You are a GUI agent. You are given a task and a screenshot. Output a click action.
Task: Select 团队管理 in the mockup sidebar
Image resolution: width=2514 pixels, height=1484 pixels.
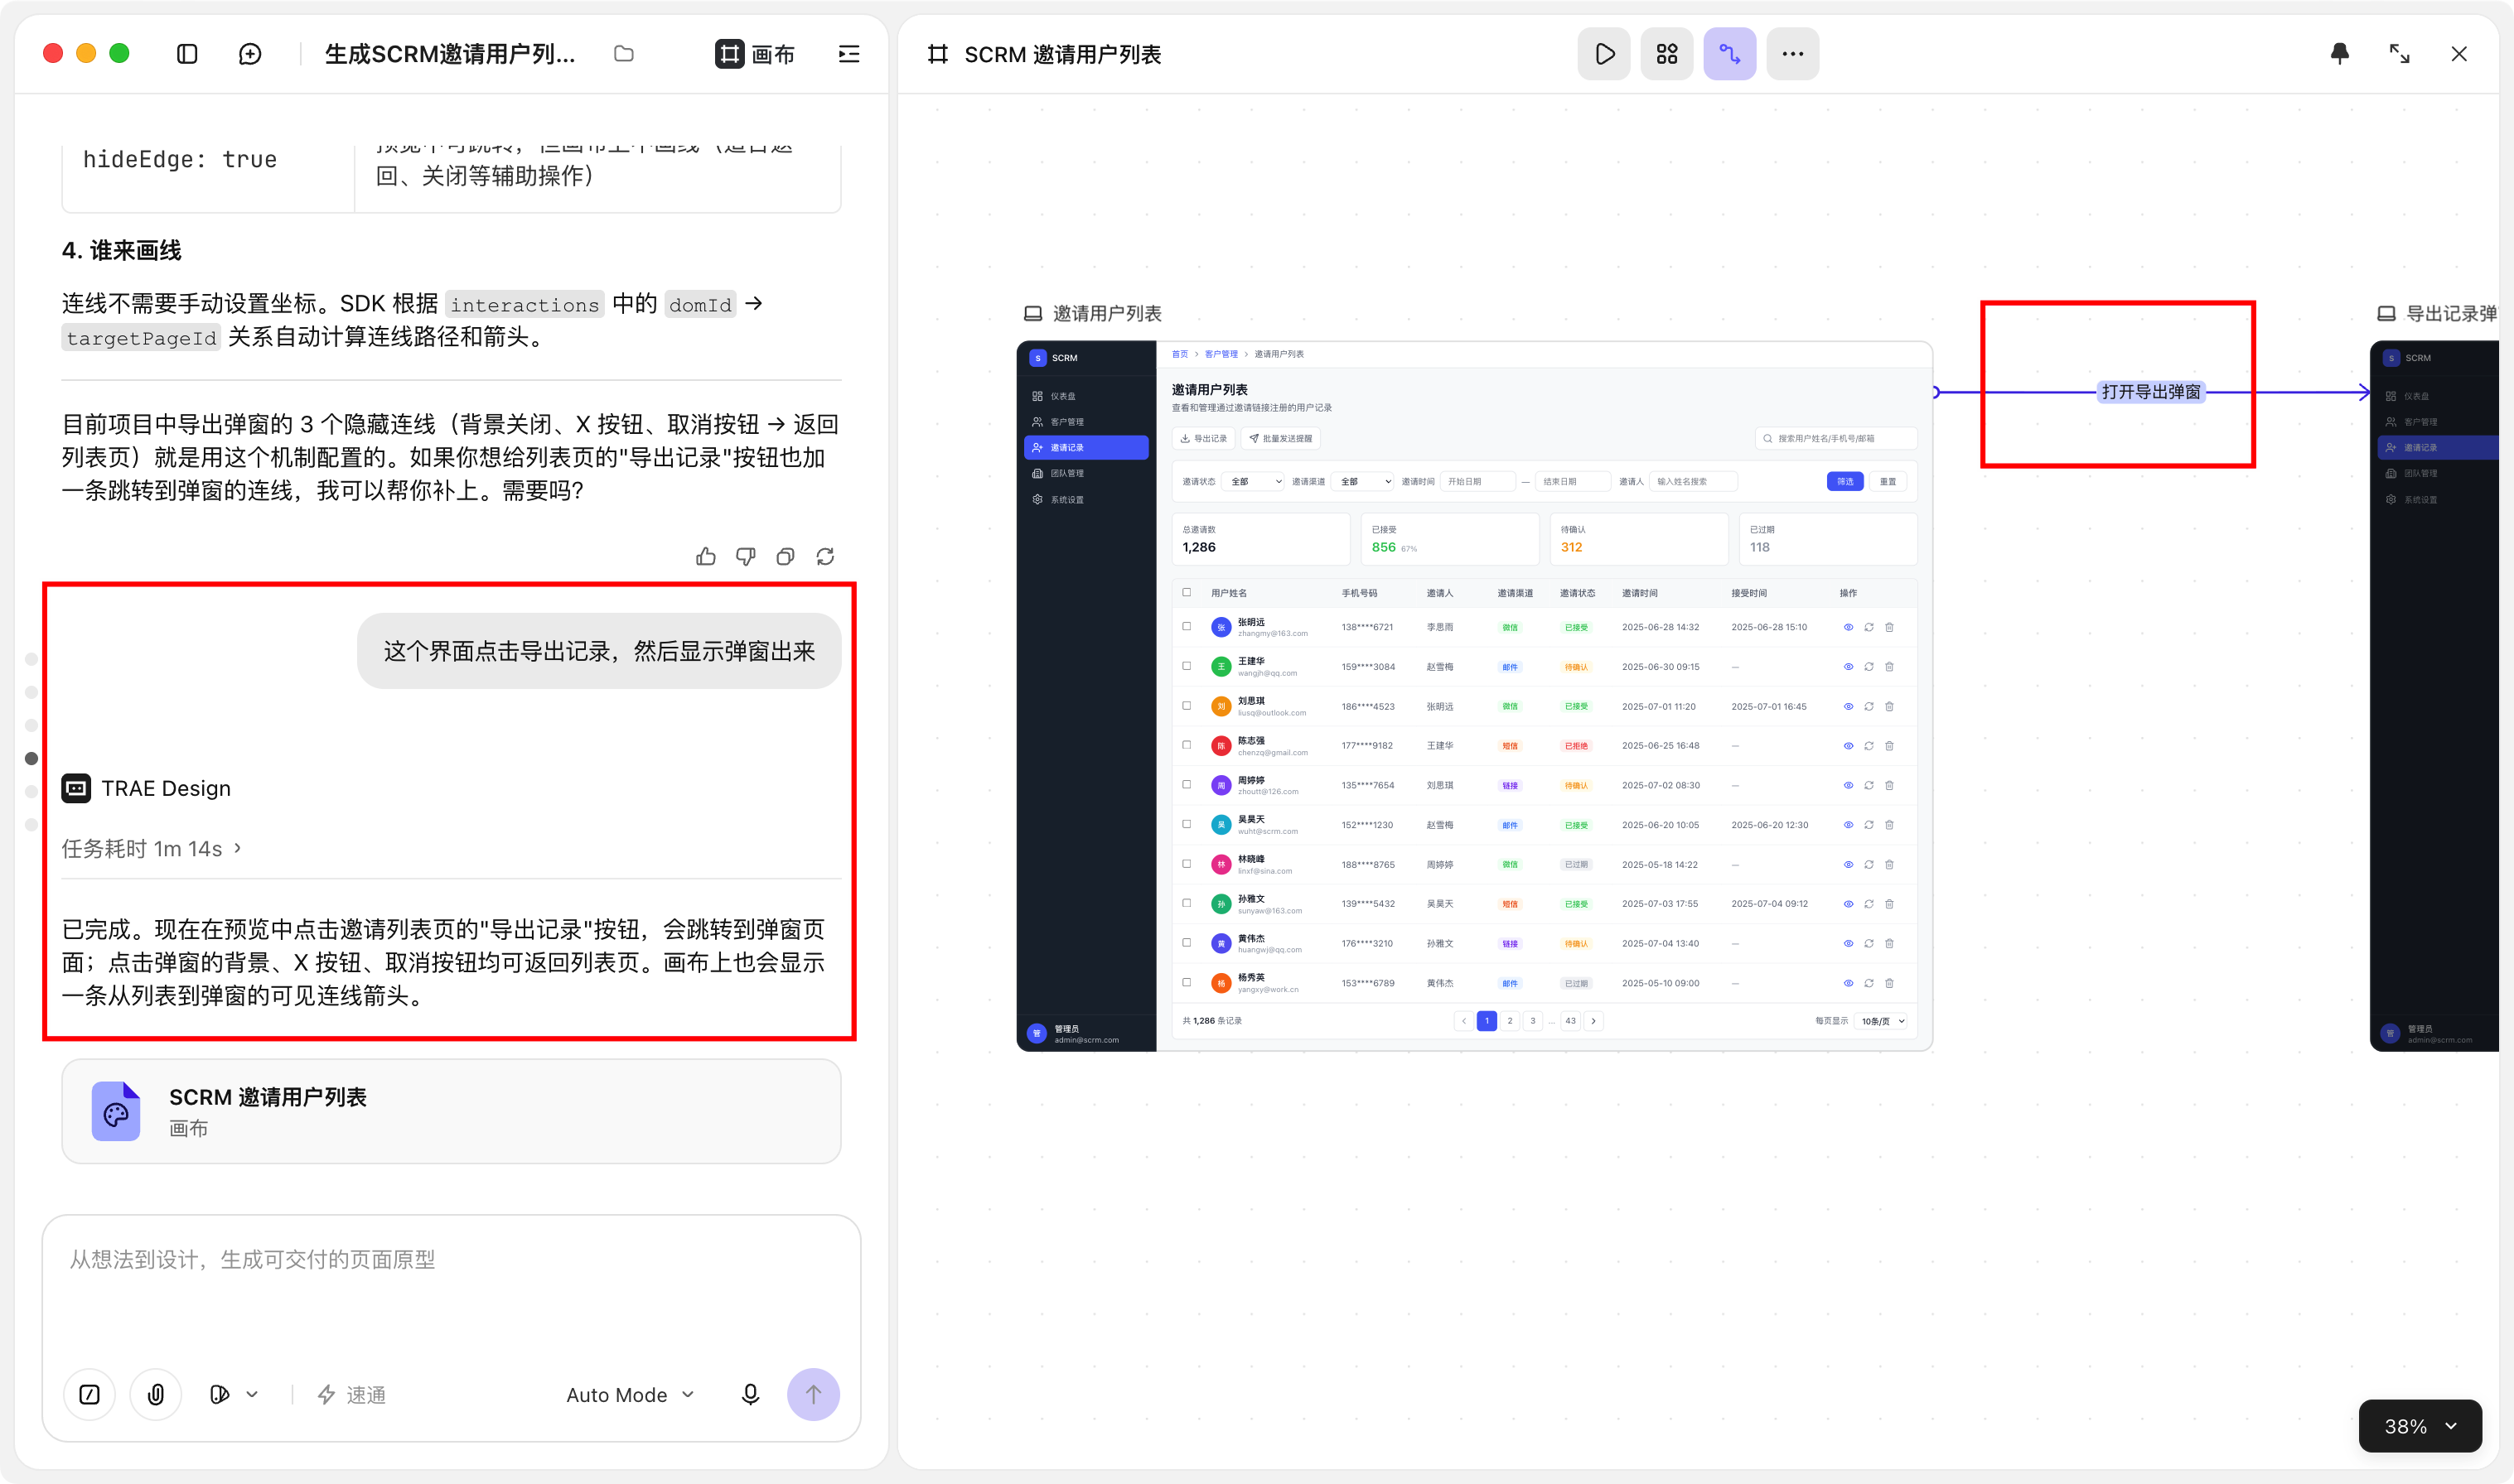pyautogui.click(x=1086, y=473)
